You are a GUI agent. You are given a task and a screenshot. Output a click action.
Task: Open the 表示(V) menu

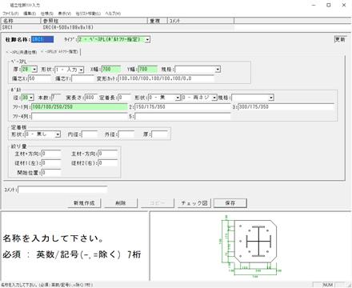(x=65, y=14)
